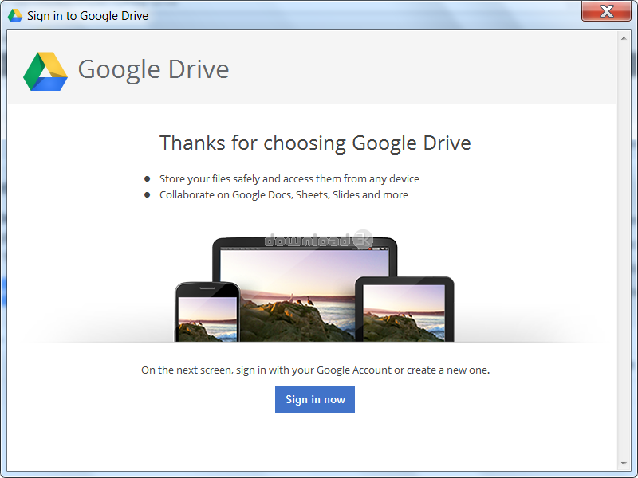The width and height of the screenshot is (638, 478).
Task: Click the scrollbar down arrow
Action: (624, 464)
